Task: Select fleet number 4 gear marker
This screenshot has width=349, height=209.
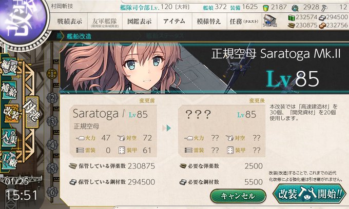Action: coord(52,145)
